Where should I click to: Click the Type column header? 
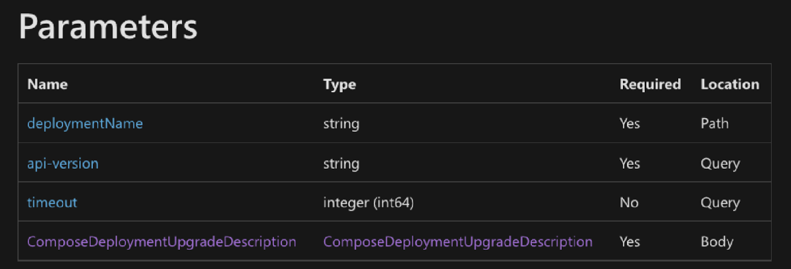pos(339,84)
